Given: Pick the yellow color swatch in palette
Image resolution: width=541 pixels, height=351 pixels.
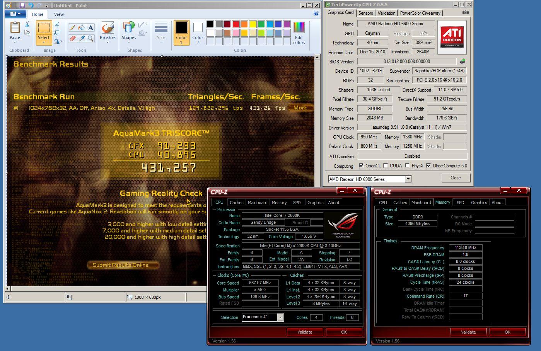Looking at the screenshot, I should pos(253,24).
